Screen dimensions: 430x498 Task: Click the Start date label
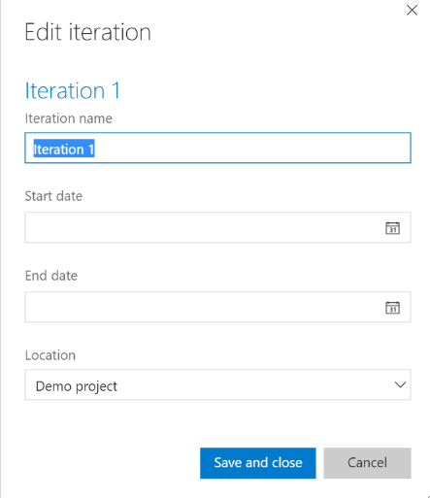[x=53, y=196]
